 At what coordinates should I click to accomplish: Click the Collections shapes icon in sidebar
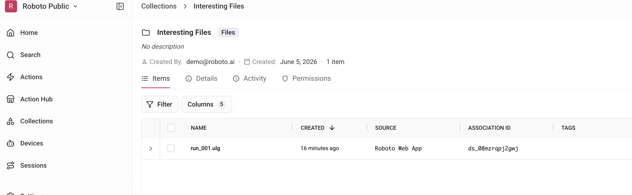coord(10,121)
